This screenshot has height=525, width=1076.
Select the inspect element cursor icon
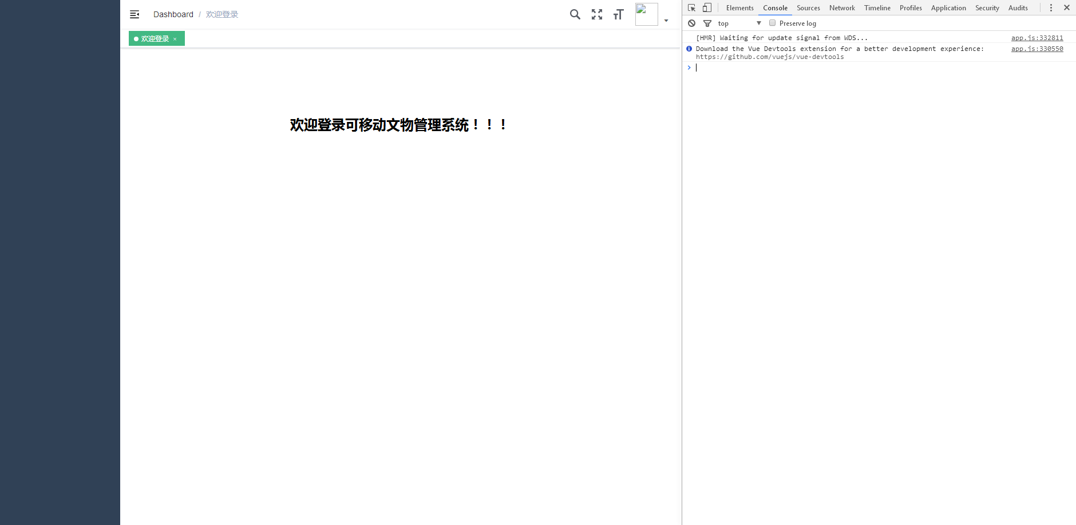coord(692,7)
